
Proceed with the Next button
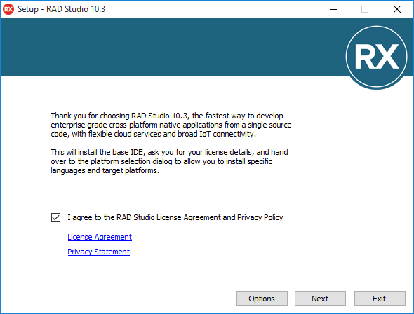tap(320, 299)
